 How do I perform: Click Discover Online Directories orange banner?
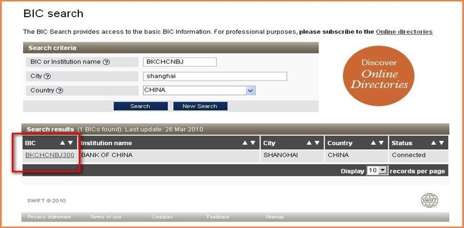(379, 76)
